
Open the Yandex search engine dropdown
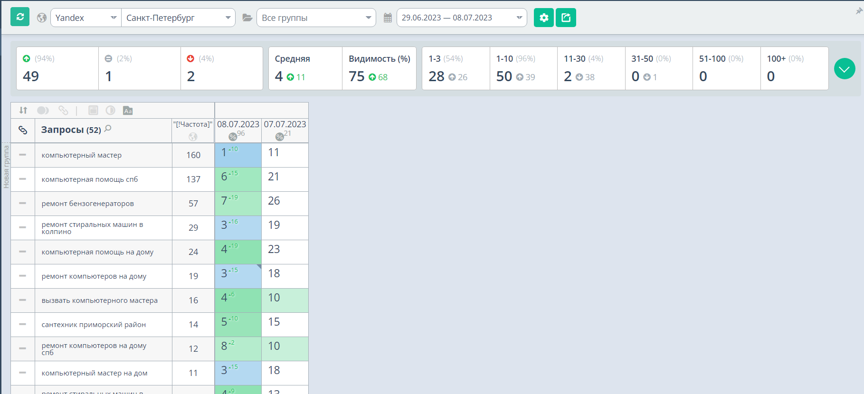86,18
